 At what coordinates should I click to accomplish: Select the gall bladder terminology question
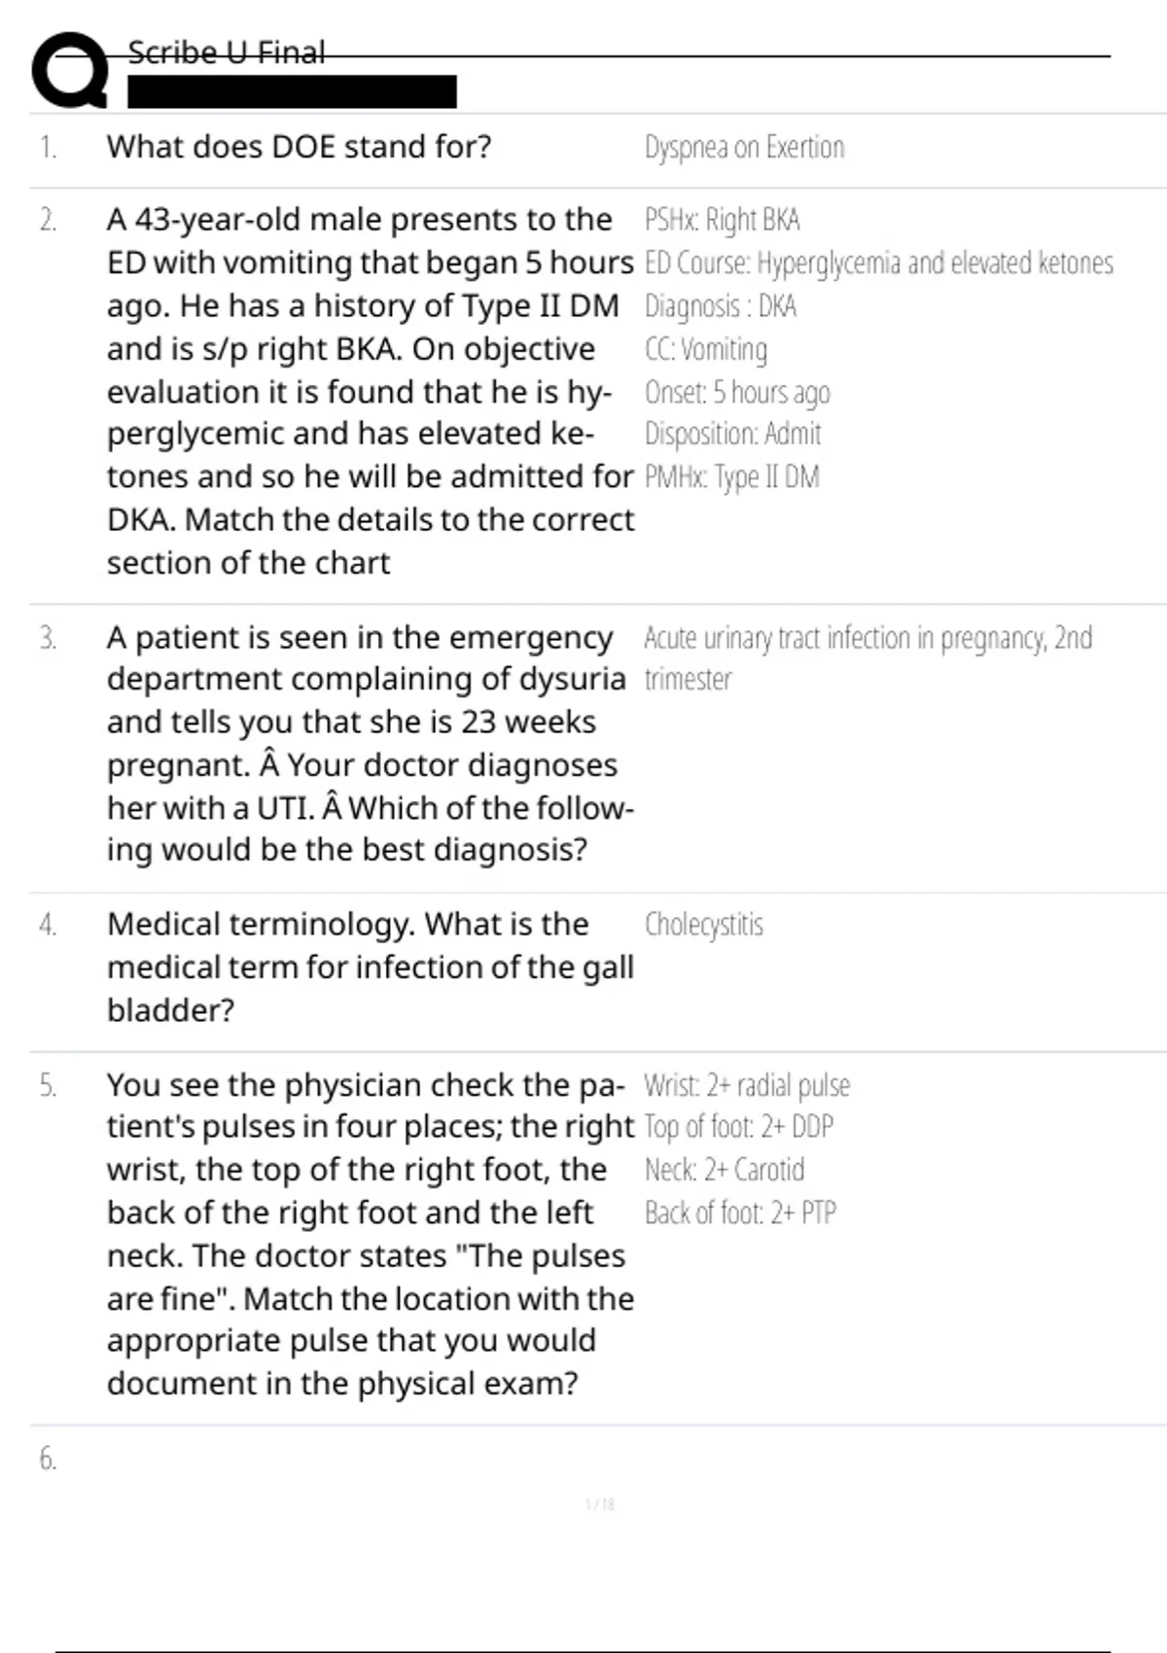click(x=371, y=967)
